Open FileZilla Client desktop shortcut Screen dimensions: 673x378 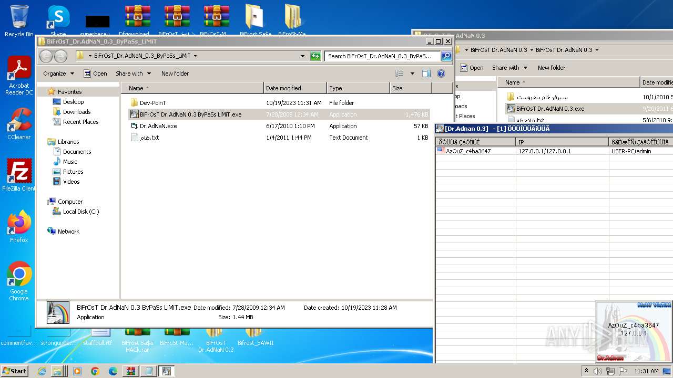pos(19,175)
